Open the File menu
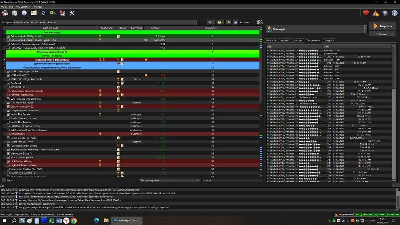Image resolution: width=400 pixels, height=225 pixels. pyautogui.click(x=4, y=7)
